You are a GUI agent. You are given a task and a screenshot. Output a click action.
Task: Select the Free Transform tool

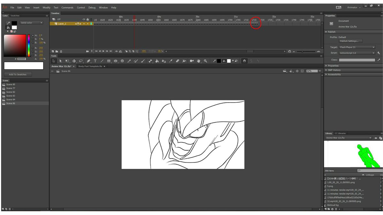tap(67, 61)
